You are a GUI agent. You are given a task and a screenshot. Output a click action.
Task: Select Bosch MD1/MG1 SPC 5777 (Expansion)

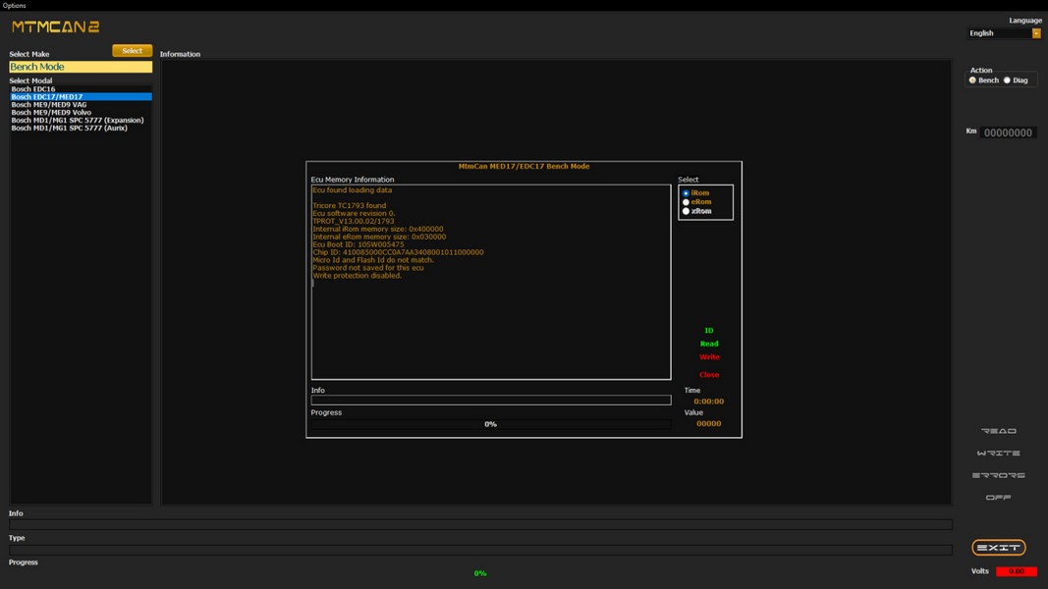coord(81,120)
